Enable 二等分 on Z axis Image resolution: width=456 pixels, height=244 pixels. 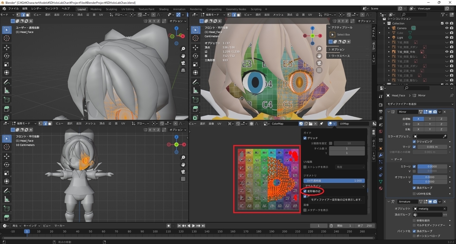442,124
